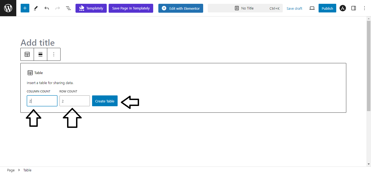Click the Table block type icon
The image size is (371, 173).
(27, 54)
